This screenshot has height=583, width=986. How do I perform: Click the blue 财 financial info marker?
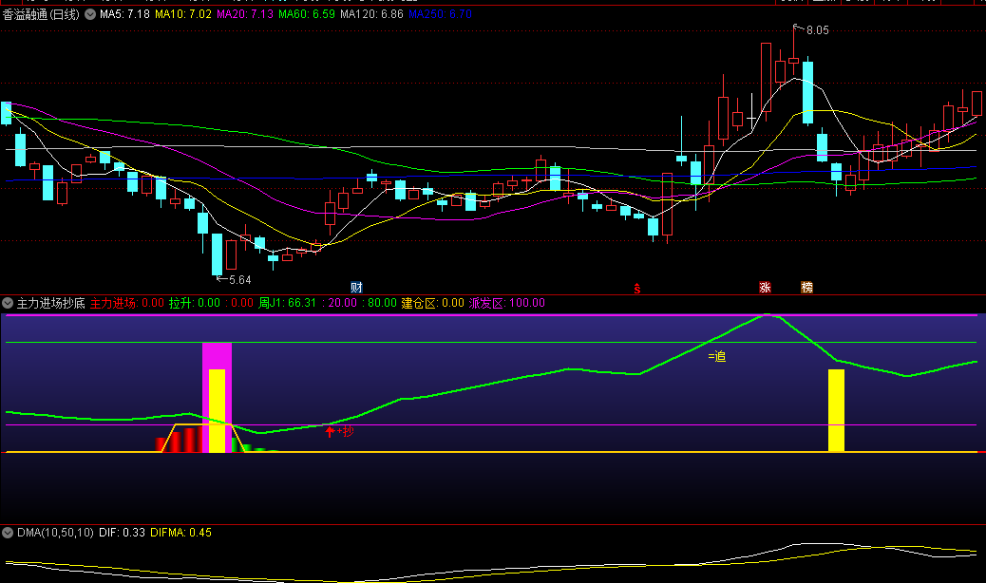click(x=356, y=287)
